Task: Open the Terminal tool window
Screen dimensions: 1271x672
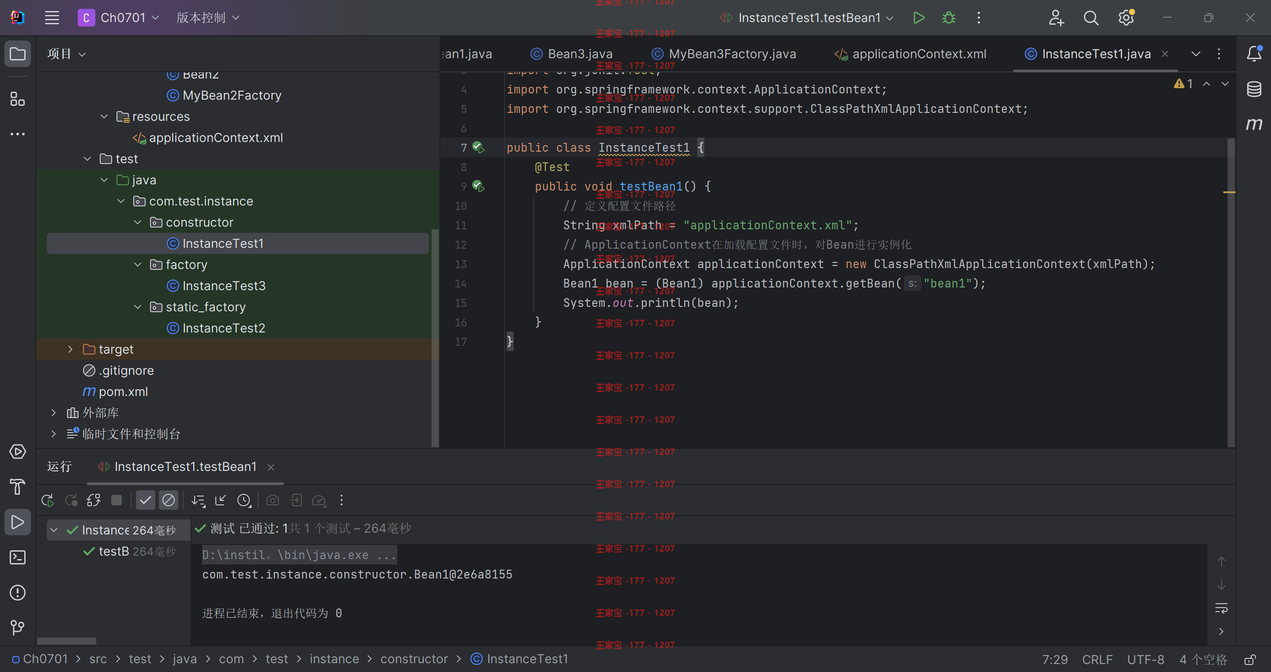Action: click(x=18, y=557)
